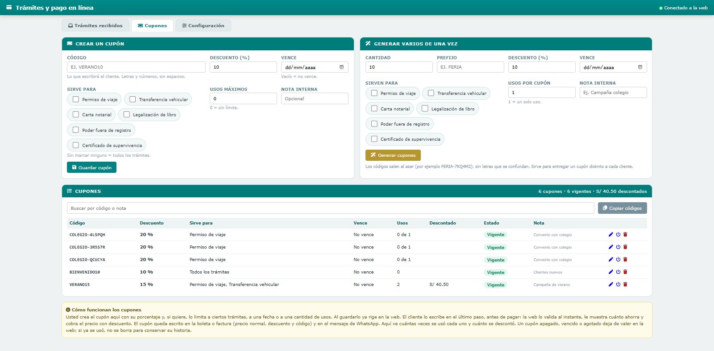Check 'Permiso de viaje' in Crear un cupón
Screen dimensions: 714x351
point(76,99)
